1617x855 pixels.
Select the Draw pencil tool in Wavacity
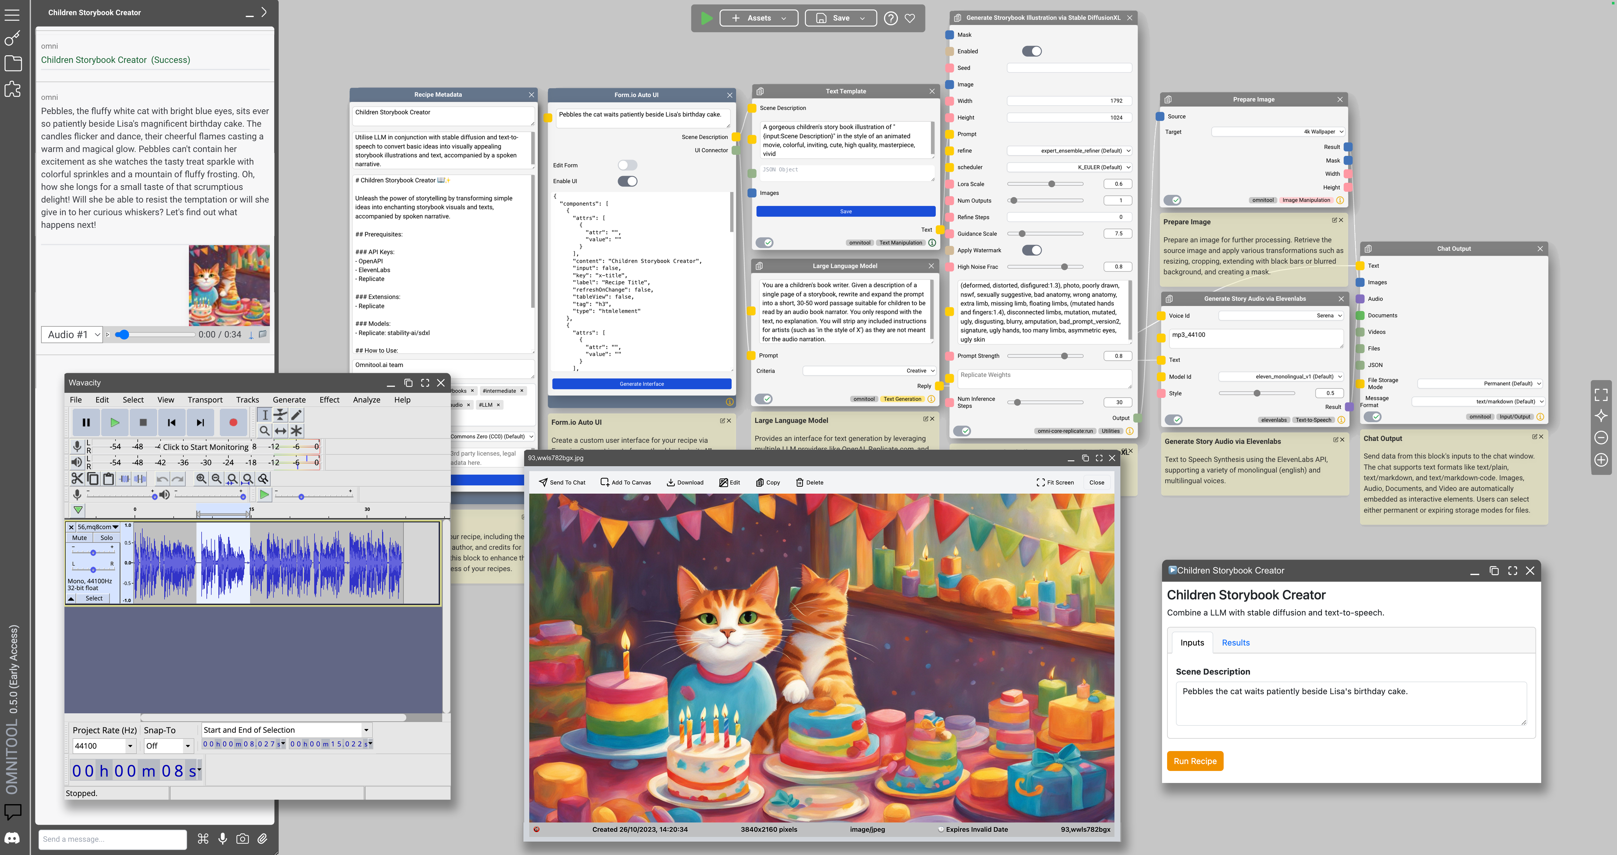click(296, 414)
